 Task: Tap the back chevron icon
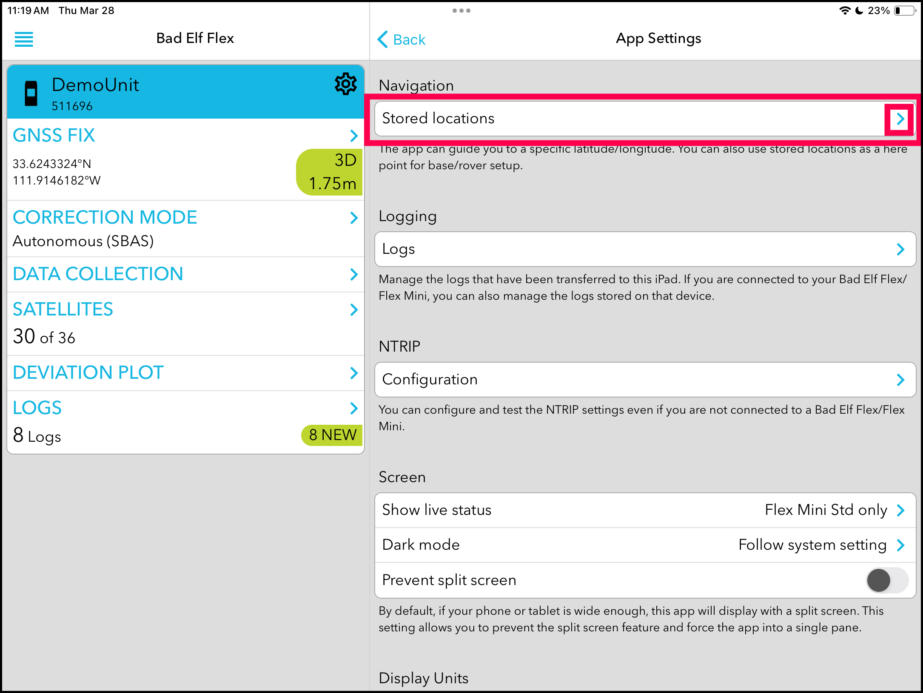tap(383, 39)
